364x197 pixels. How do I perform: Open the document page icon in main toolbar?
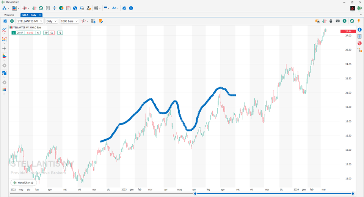point(48,8)
